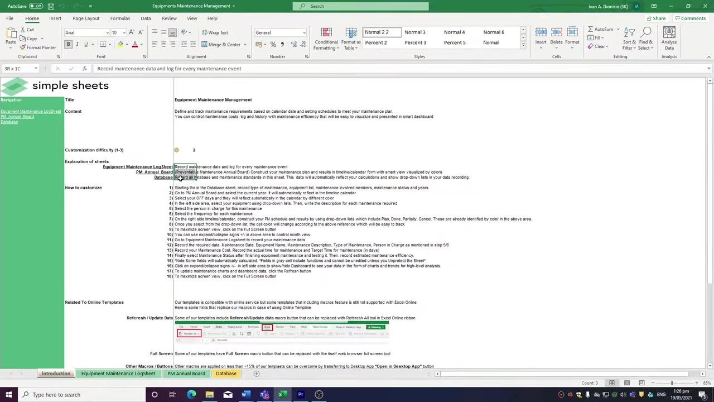Expand the cell styles gallery

pos(523,46)
